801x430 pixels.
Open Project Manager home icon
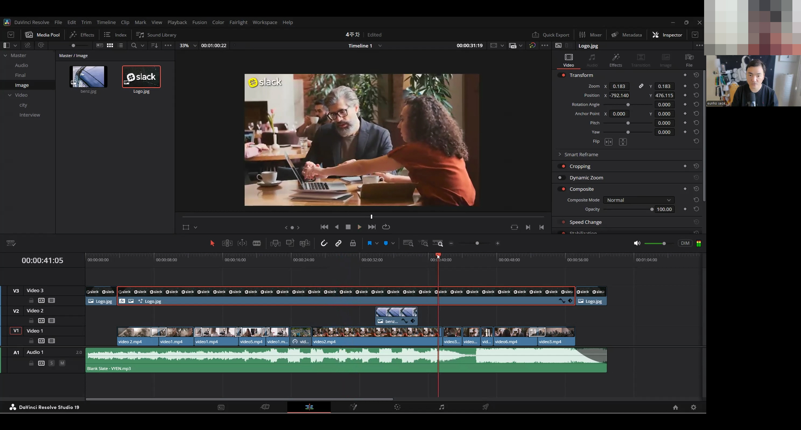coord(675,407)
